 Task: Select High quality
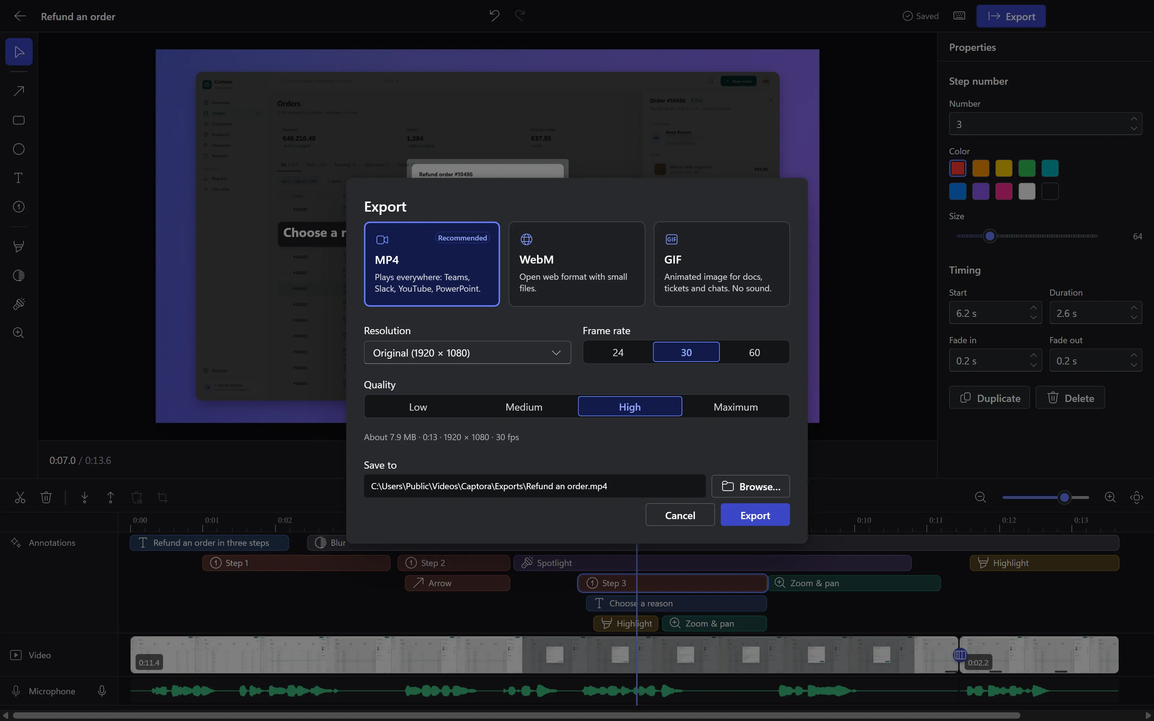(629, 407)
